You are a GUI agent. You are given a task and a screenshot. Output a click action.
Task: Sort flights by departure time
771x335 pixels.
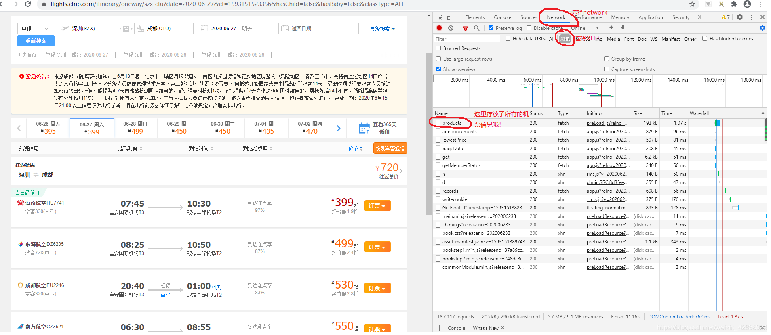[131, 148]
